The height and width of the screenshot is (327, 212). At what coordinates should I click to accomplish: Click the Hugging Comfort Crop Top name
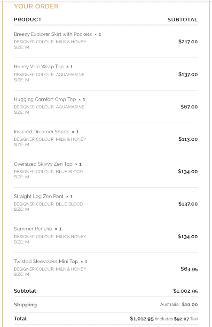coord(45,99)
